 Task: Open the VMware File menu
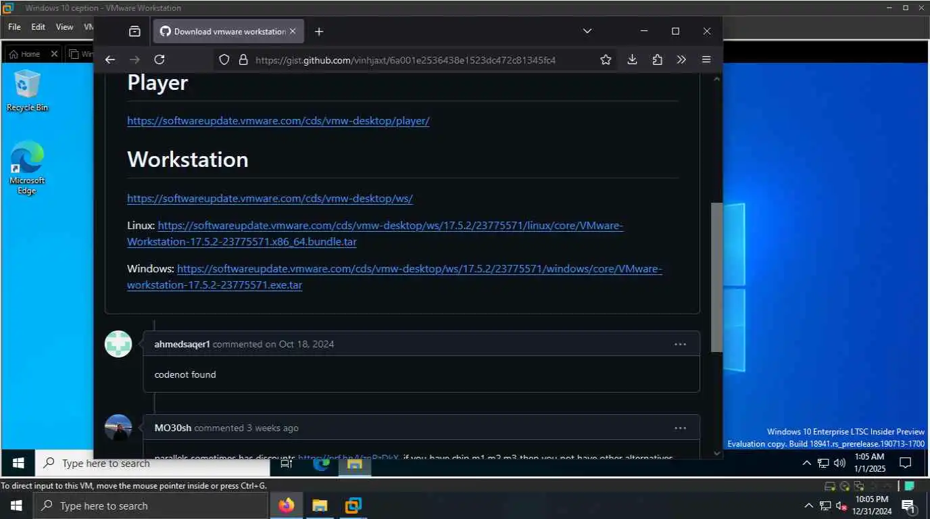(14, 27)
